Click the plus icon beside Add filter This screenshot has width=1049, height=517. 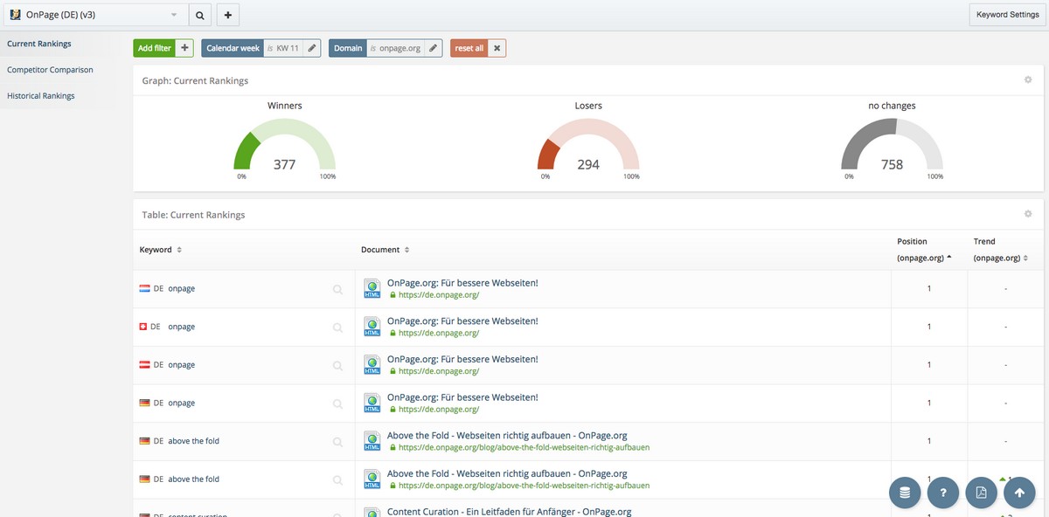(x=184, y=48)
